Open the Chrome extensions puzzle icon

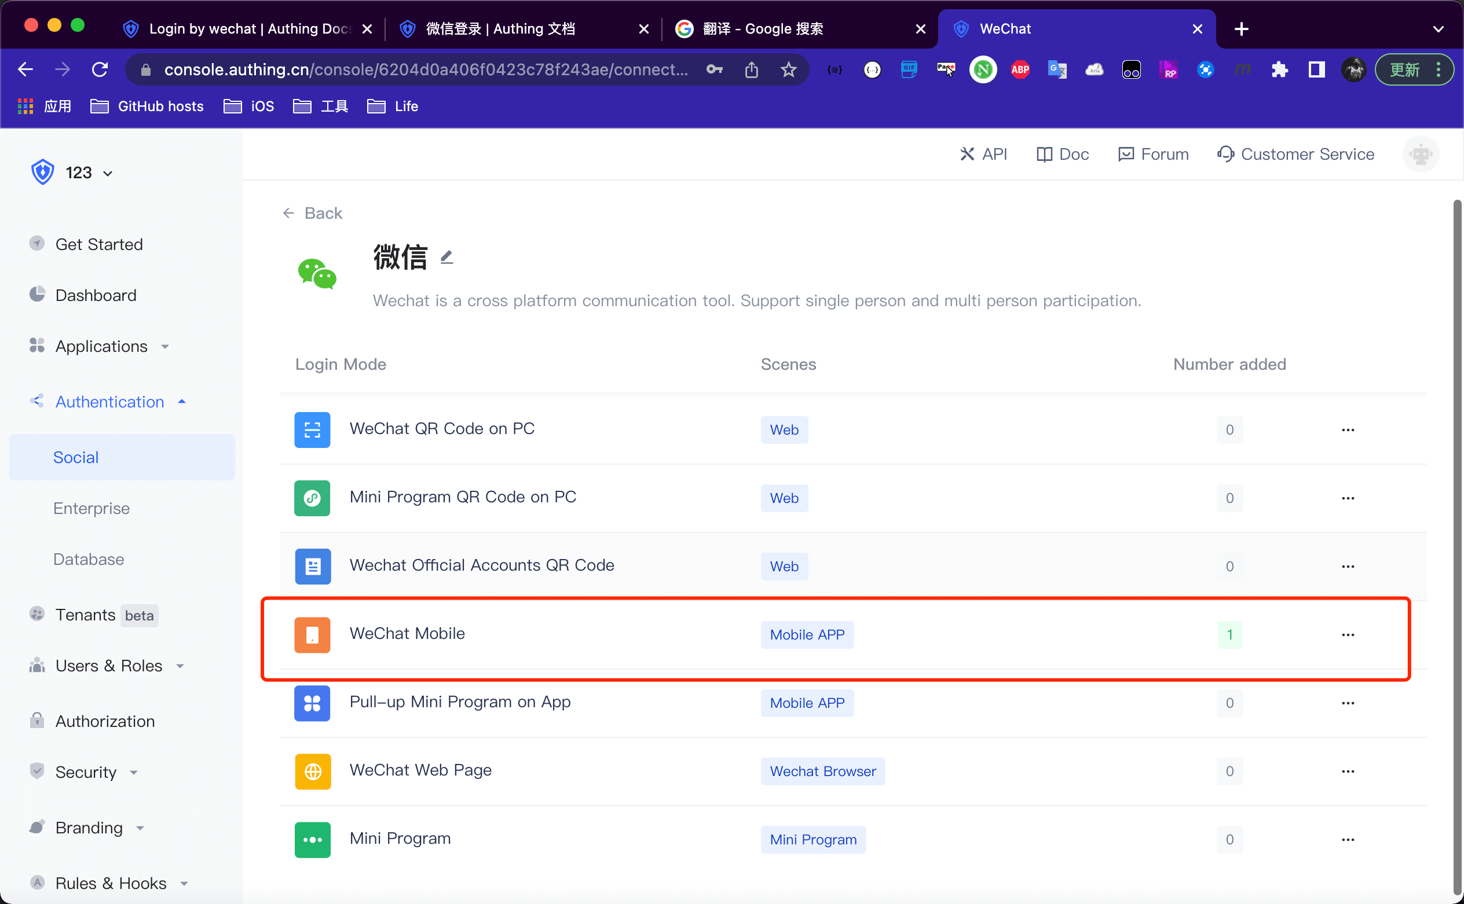pyautogui.click(x=1279, y=70)
